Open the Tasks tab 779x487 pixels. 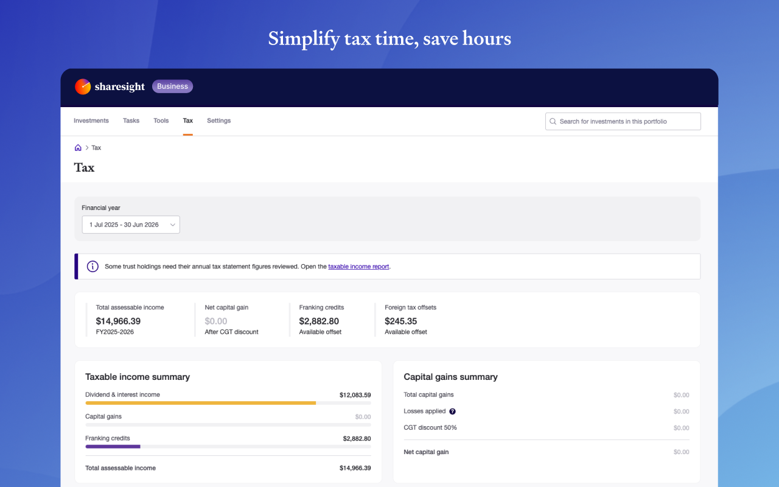coord(131,121)
